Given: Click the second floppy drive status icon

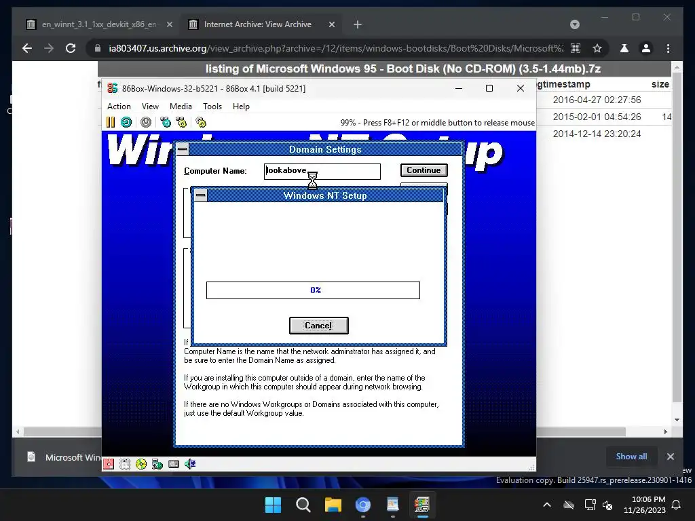Looking at the screenshot, I should click(125, 464).
